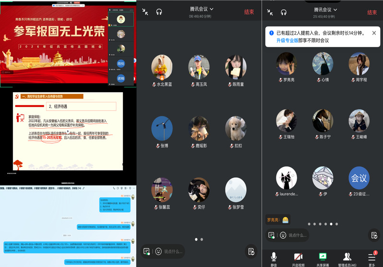Screen dimensions: 383x267
Task: Select participant 栾仔's avatar
Action: tap(199, 190)
